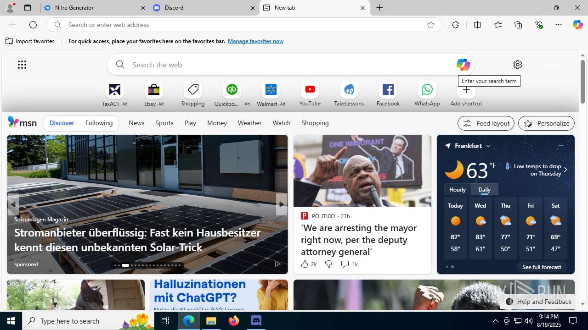Open the Shopping section in MSN nav

point(315,123)
